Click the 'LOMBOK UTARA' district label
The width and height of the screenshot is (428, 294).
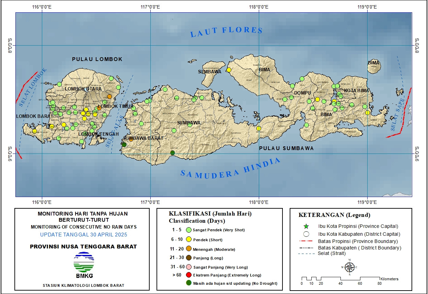pyautogui.click(x=83, y=89)
